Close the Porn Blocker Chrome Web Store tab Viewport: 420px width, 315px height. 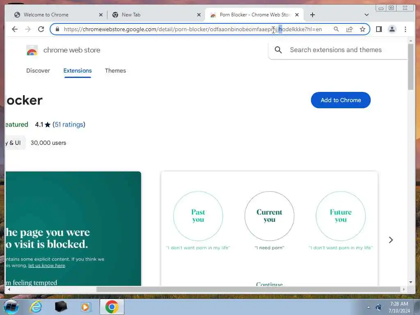297,15
